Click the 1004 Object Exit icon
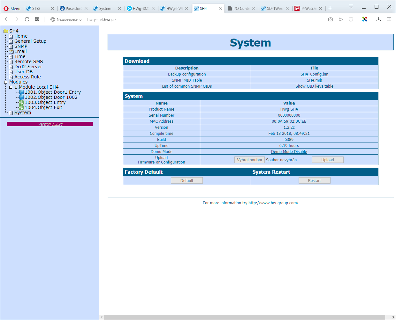Viewport: 396px width, 320px height. tap(21, 107)
